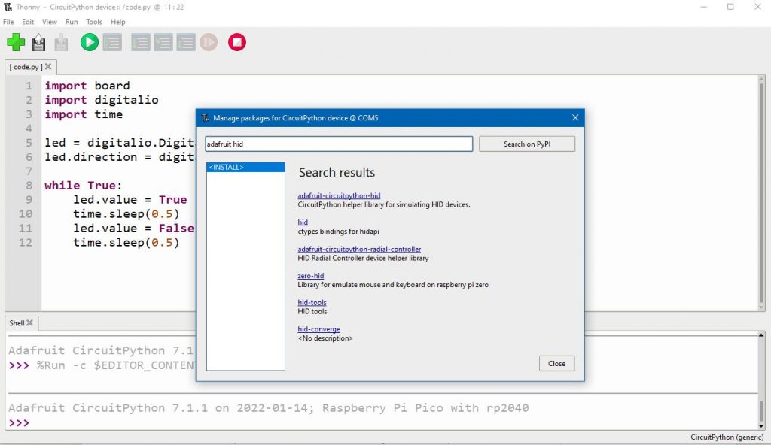Open the Run menu
Viewport: 771px width, 445px height.
click(x=72, y=22)
